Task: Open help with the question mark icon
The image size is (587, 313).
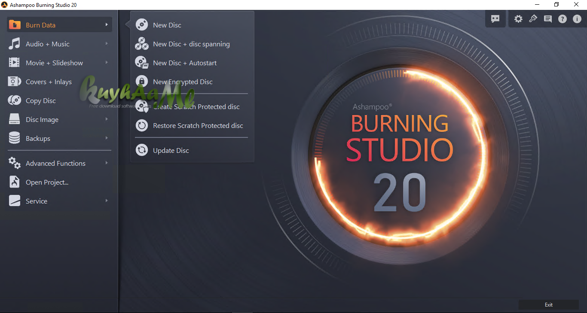Action: coord(563,19)
